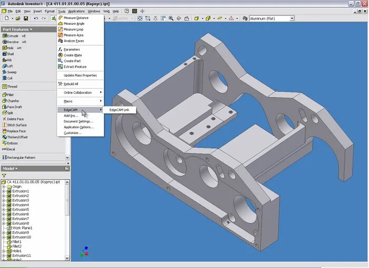369x268 pixels.
Task: Select the Sweep tool
Action: (x=9, y=72)
